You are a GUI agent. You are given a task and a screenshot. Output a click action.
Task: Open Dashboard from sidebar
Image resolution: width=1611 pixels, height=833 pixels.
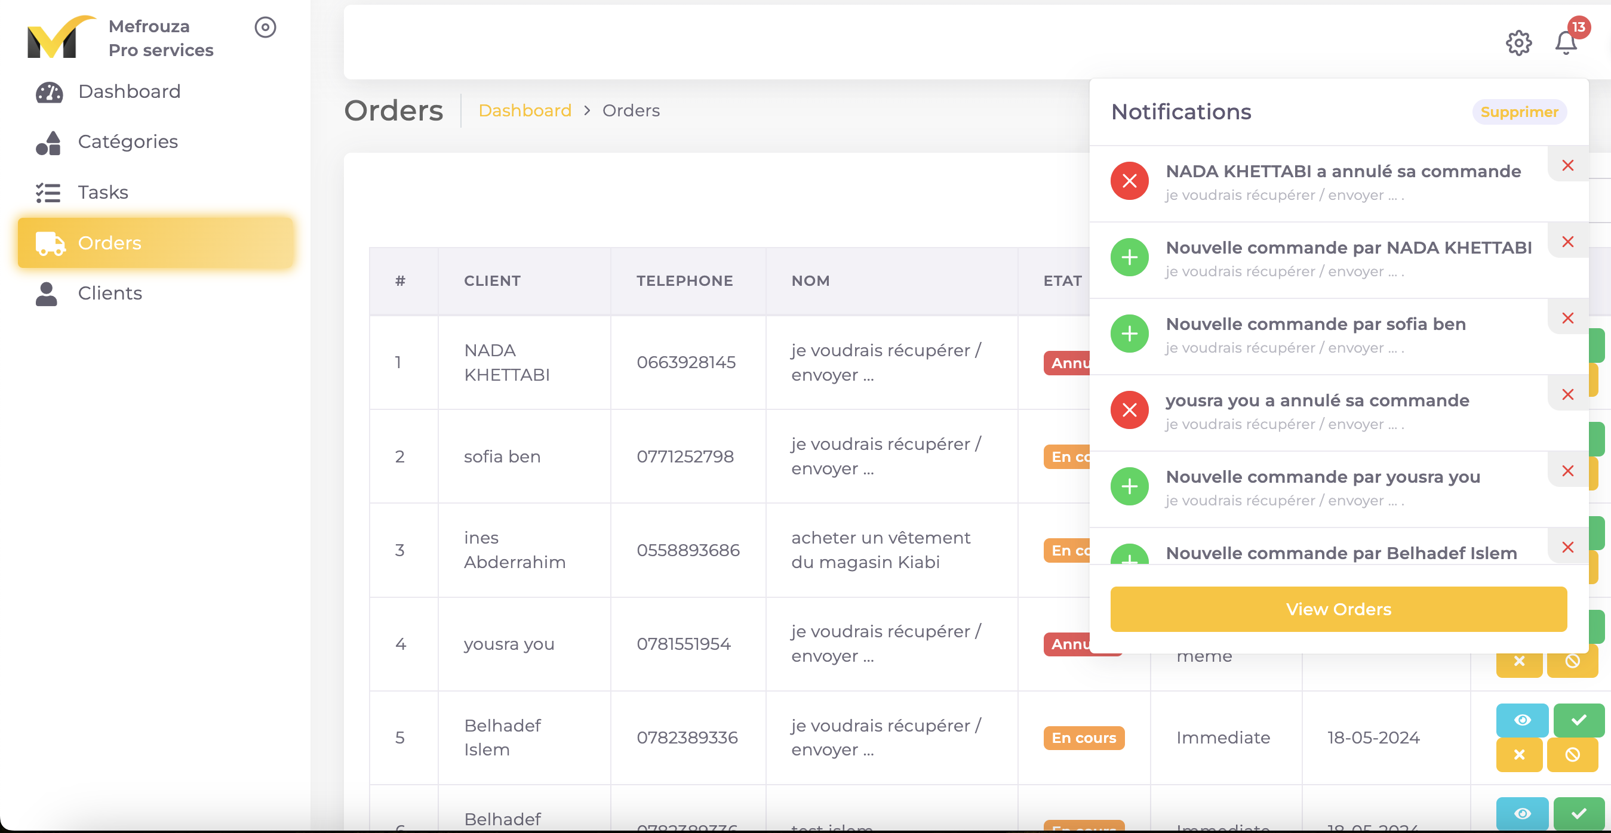pos(129,92)
